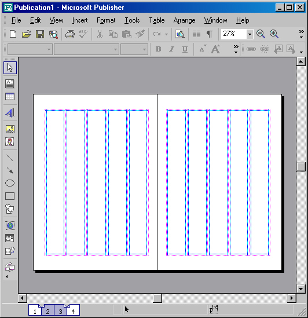Toggle the Line drawing tool
This screenshot has width=308, height=318.
(x=10, y=158)
